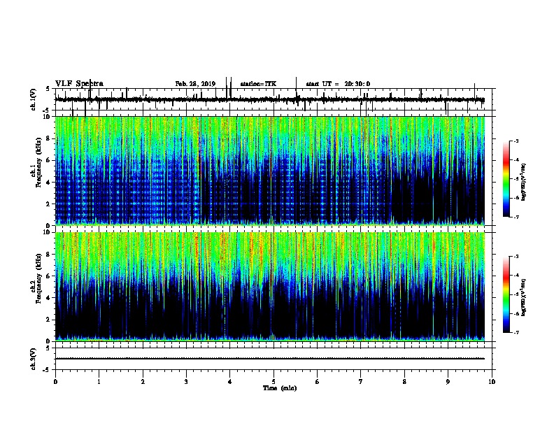Click the ch.3 flat waveform trace
Screen dimensions: 554x428
[270, 359]
